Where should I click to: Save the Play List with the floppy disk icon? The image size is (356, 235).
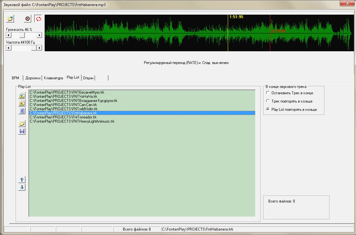(x=22, y=131)
